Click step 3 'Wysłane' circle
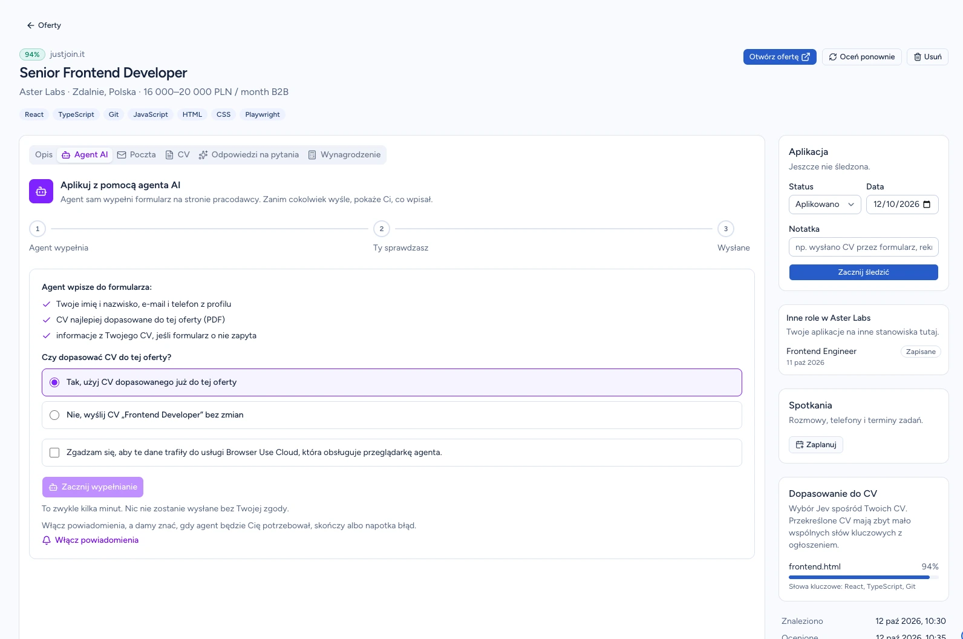 click(726, 229)
